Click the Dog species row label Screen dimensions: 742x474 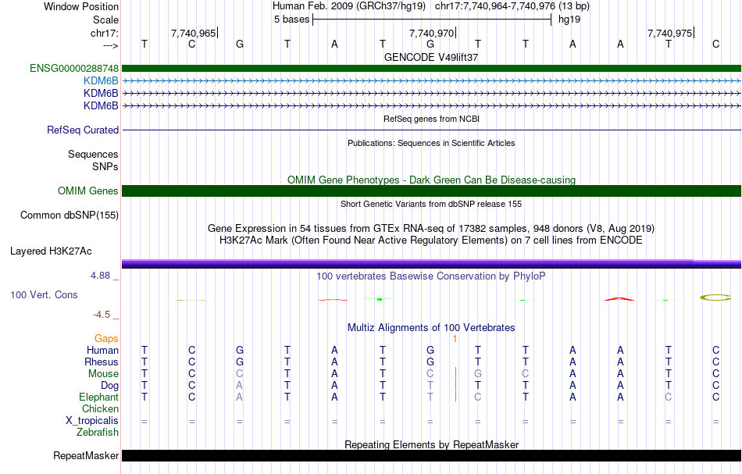tap(110, 386)
